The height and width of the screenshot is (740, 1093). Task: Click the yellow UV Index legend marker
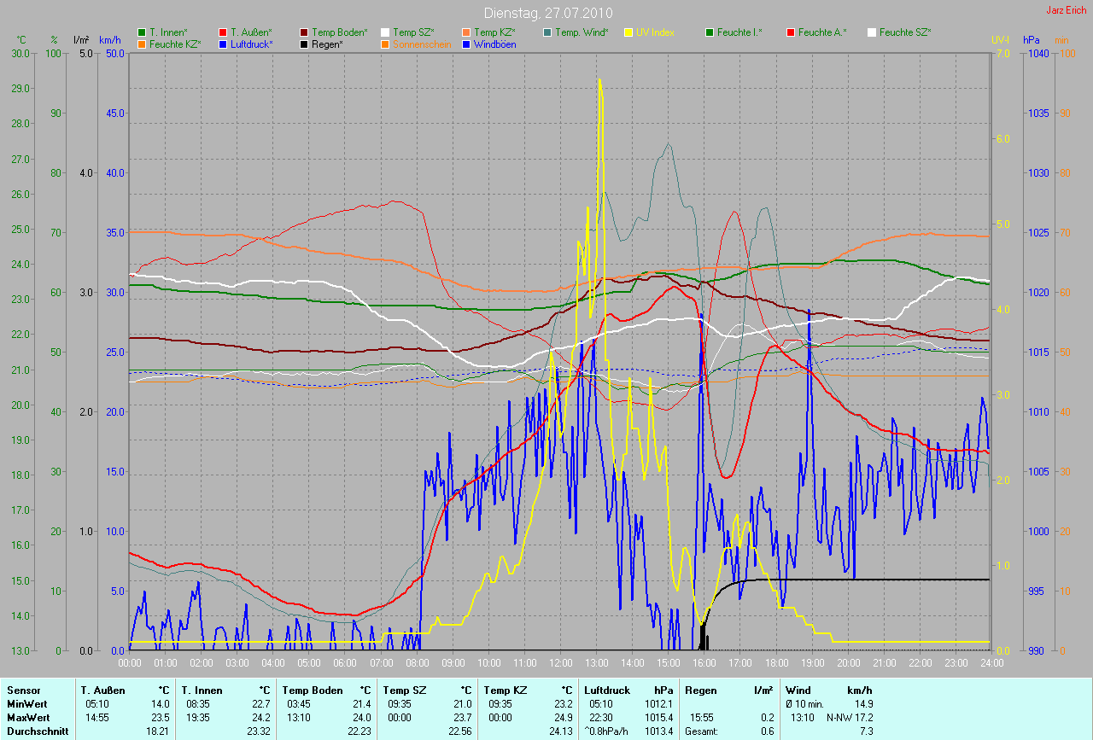tap(628, 32)
